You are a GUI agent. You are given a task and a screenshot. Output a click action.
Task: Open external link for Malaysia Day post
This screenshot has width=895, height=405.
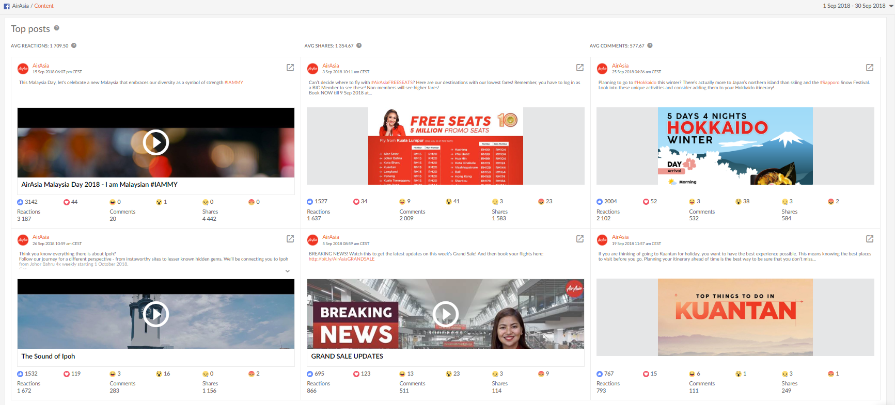290,68
